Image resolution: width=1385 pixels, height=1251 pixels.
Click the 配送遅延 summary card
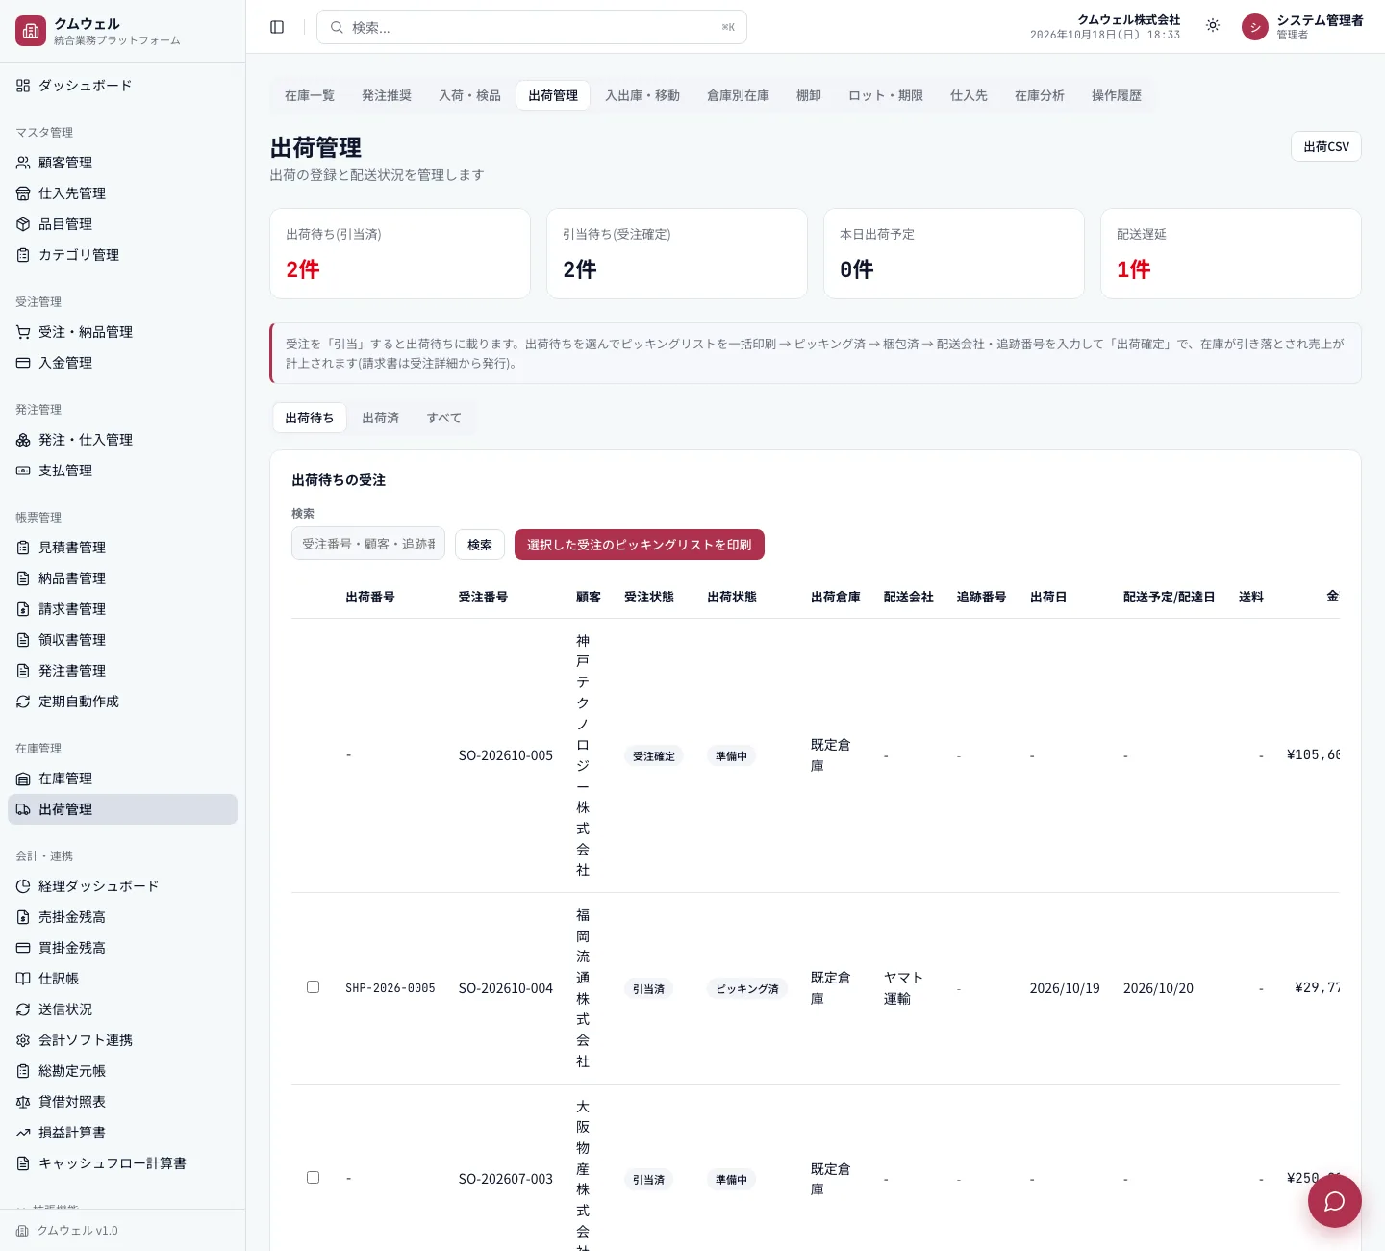click(1231, 254)
